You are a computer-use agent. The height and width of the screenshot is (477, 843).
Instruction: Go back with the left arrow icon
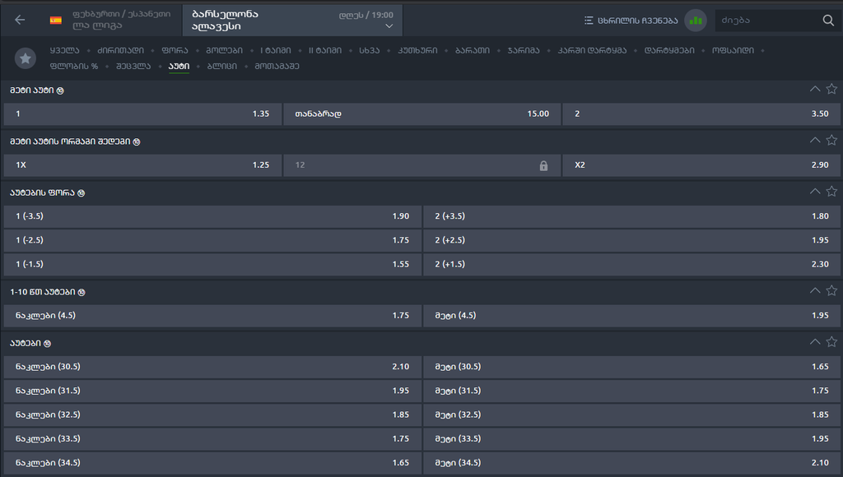pos(20,20)
